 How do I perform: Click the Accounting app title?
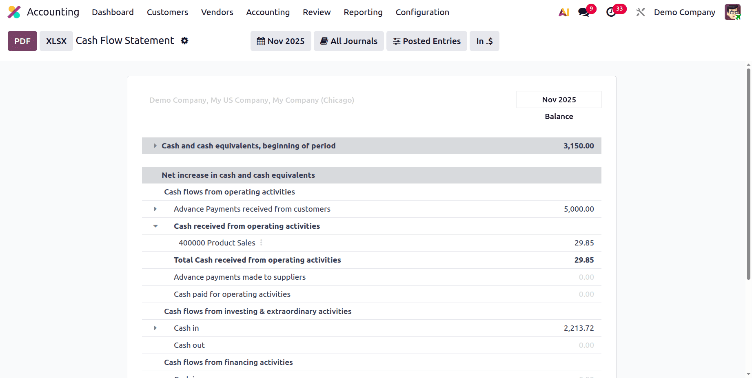(x=53, y=12)
